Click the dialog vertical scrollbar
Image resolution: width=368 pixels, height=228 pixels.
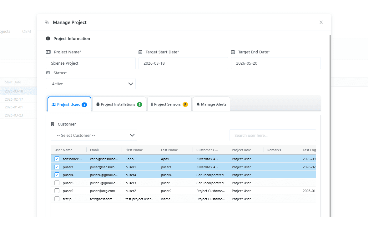point(330,126)
